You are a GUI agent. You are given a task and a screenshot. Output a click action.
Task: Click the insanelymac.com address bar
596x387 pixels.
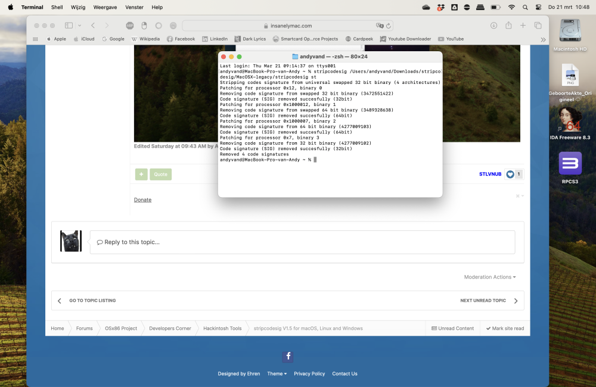[288, 26]
